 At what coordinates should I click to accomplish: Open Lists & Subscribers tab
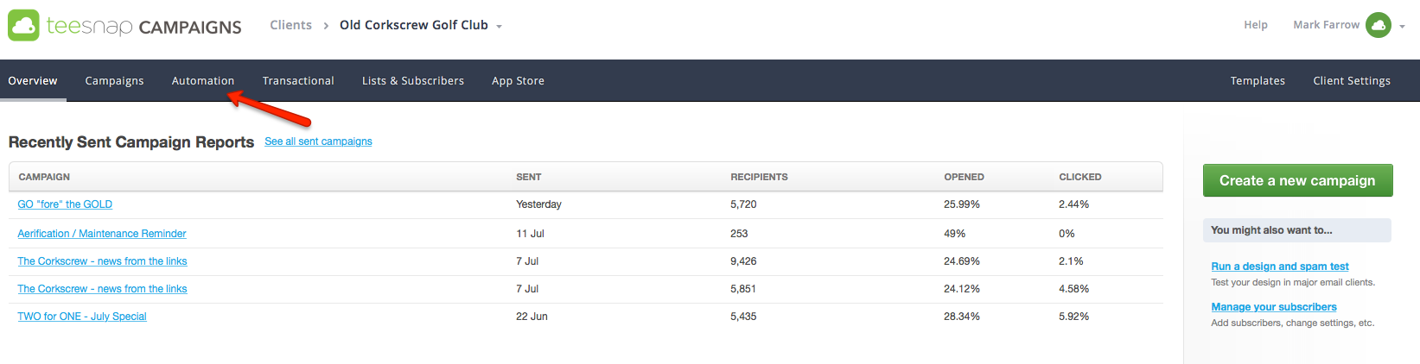pyautogui.click(x=413, y=80)
